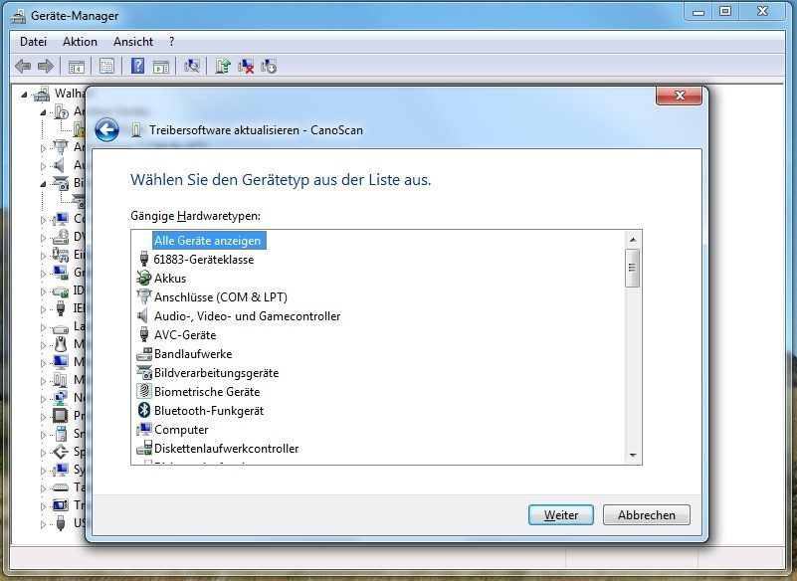The width and height of the screenshot is (797, 581).
Task: Minimize the Geräte-Manager window
Action: pyautogui.click(x=698, y=11)
